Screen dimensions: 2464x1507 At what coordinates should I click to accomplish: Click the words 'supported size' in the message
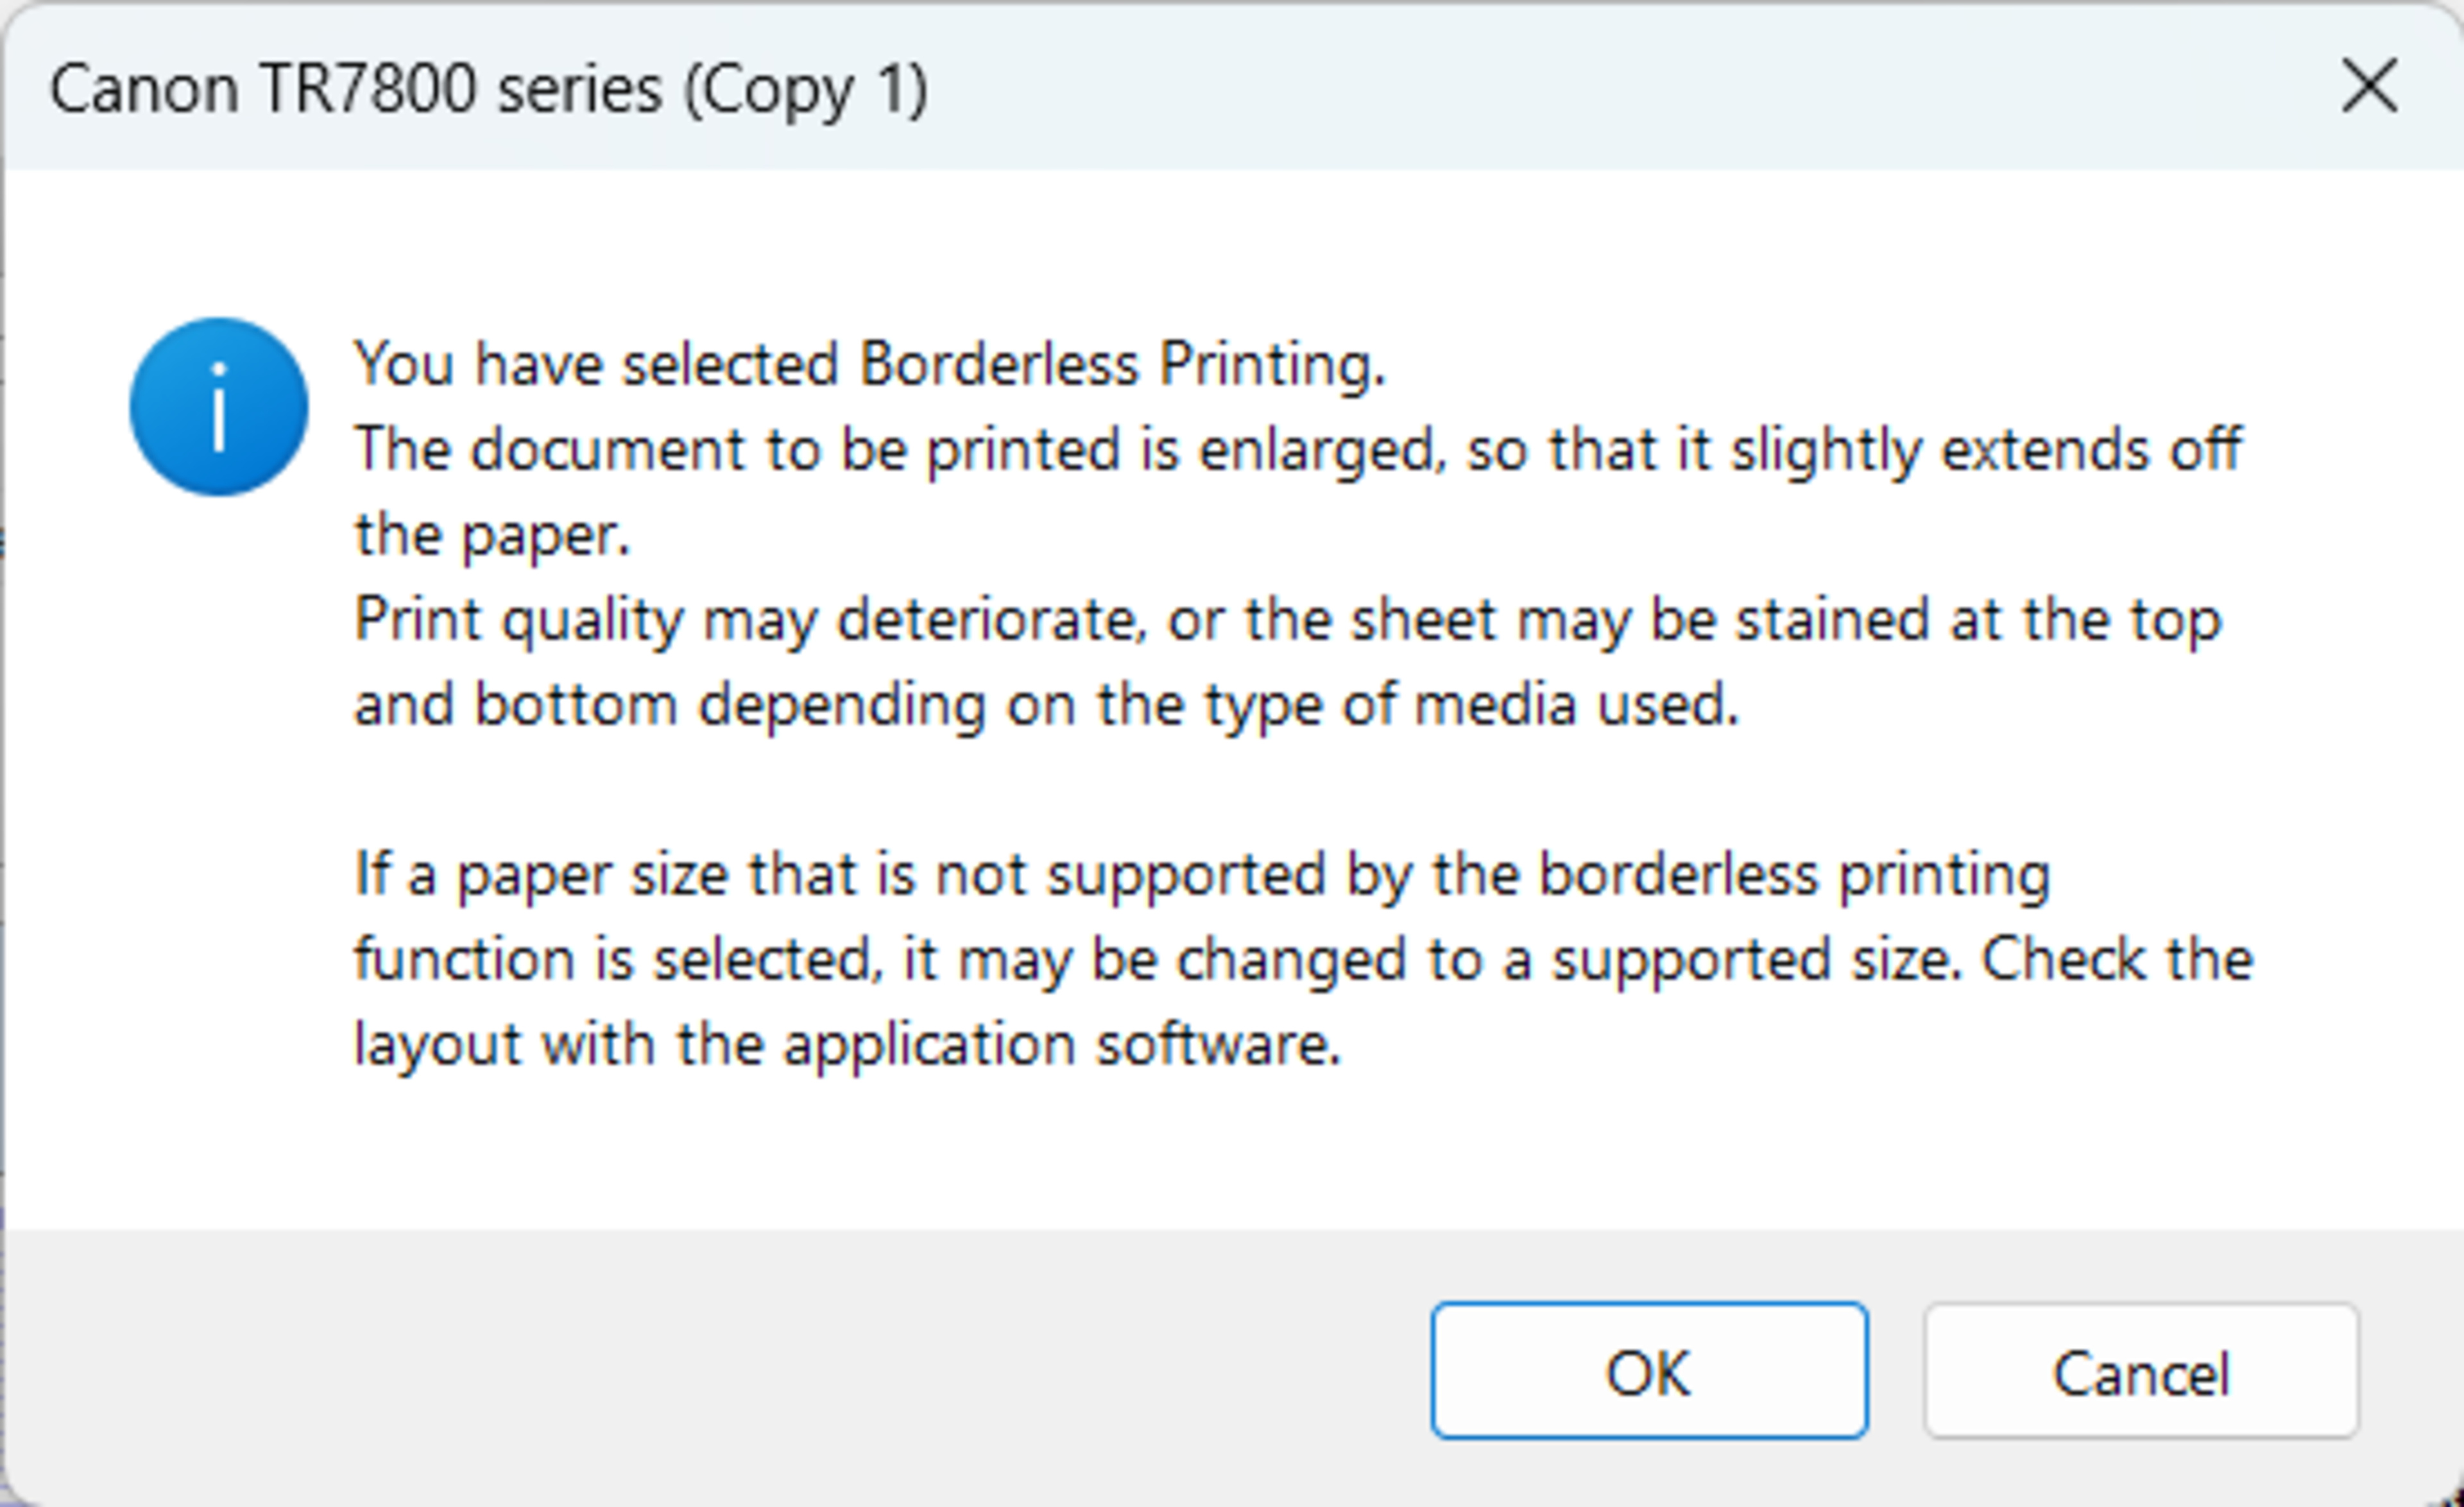(1755, 960)
